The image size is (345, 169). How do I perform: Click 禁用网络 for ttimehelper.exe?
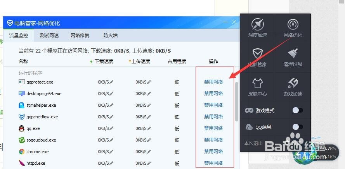(x=213, y=105)
